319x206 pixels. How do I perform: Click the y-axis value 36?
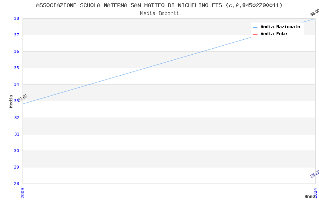click(x=17, y=51)
